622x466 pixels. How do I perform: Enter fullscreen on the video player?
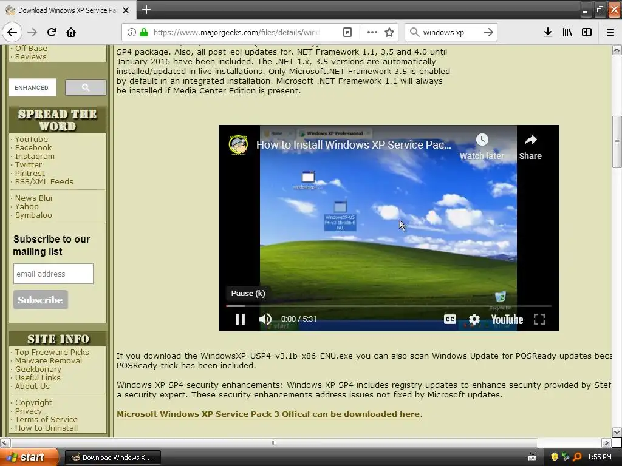coord(539,319)
